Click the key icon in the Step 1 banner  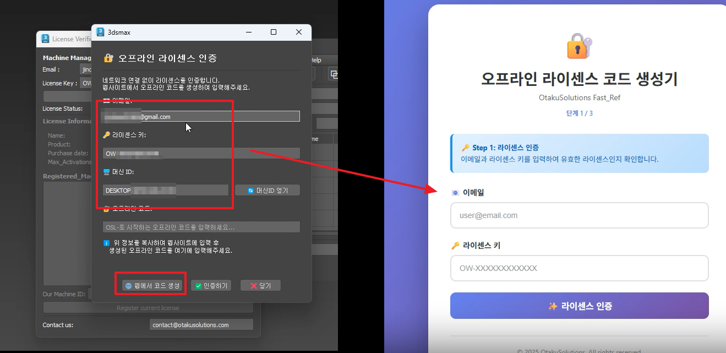465,148
